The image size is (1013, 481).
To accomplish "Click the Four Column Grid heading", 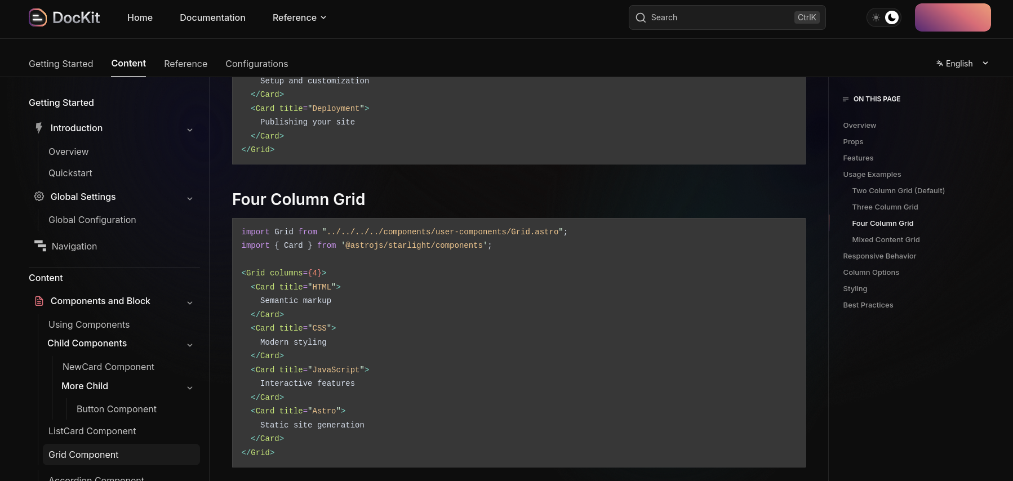I will [x=299, y=199].
